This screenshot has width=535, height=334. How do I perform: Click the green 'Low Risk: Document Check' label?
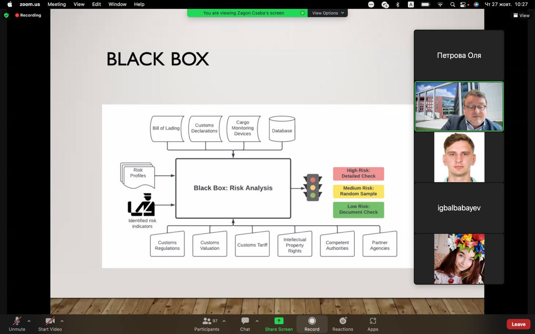click(x=358, y=210)
